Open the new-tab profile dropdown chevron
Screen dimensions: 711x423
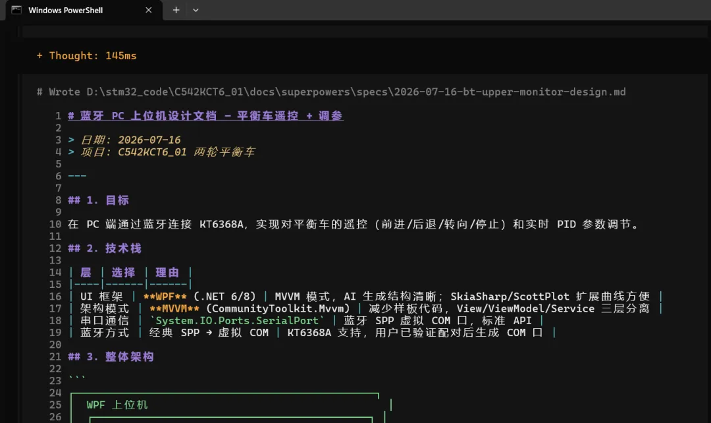[196, 10]
